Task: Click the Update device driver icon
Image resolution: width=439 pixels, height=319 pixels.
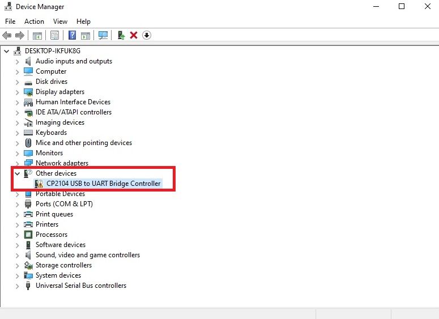Action: (121, 35)
